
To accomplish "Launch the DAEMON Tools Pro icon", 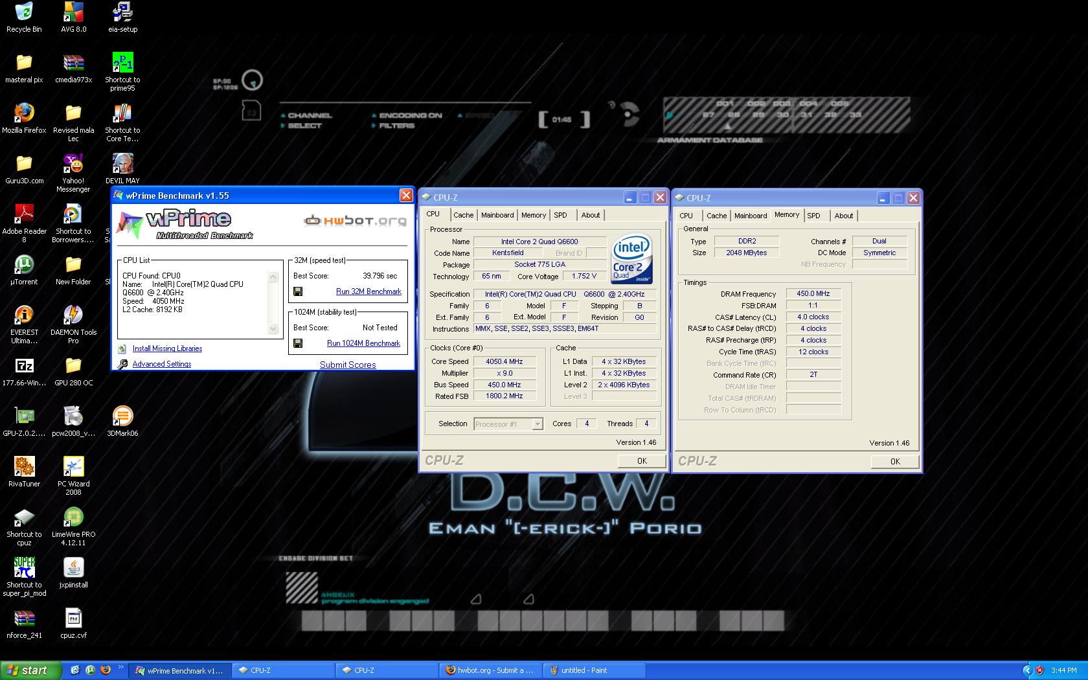I will pos(73,315).
